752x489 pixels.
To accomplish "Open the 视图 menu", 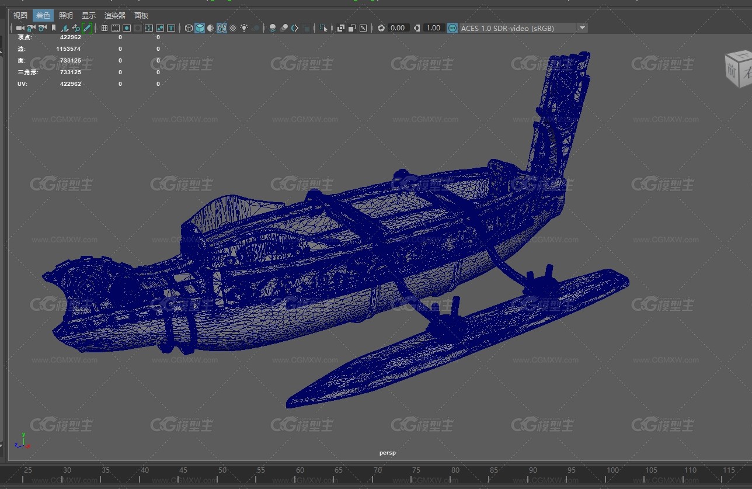I will tap(20, 16).
